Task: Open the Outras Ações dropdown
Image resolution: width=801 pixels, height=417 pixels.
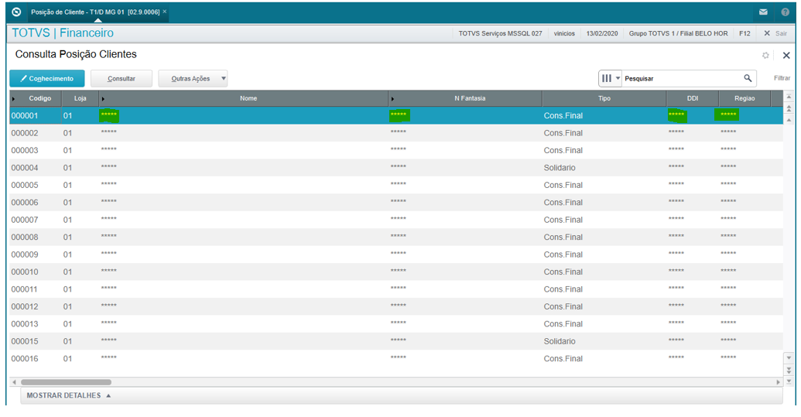Action: 193,79
